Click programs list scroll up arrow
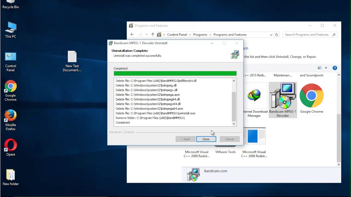351x197 pixels. coord(339,75)
